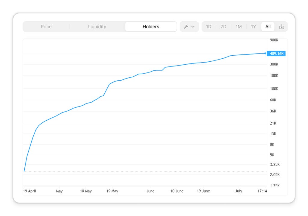Switch to the Liquidity tab

coord(97,26)
